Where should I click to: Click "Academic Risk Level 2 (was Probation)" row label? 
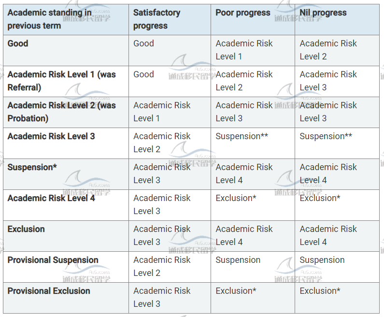62,112
